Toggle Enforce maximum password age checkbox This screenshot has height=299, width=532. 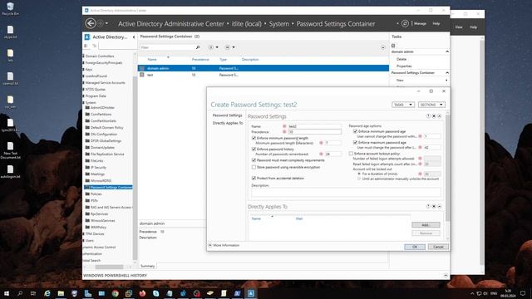click(x=355, y=142)
